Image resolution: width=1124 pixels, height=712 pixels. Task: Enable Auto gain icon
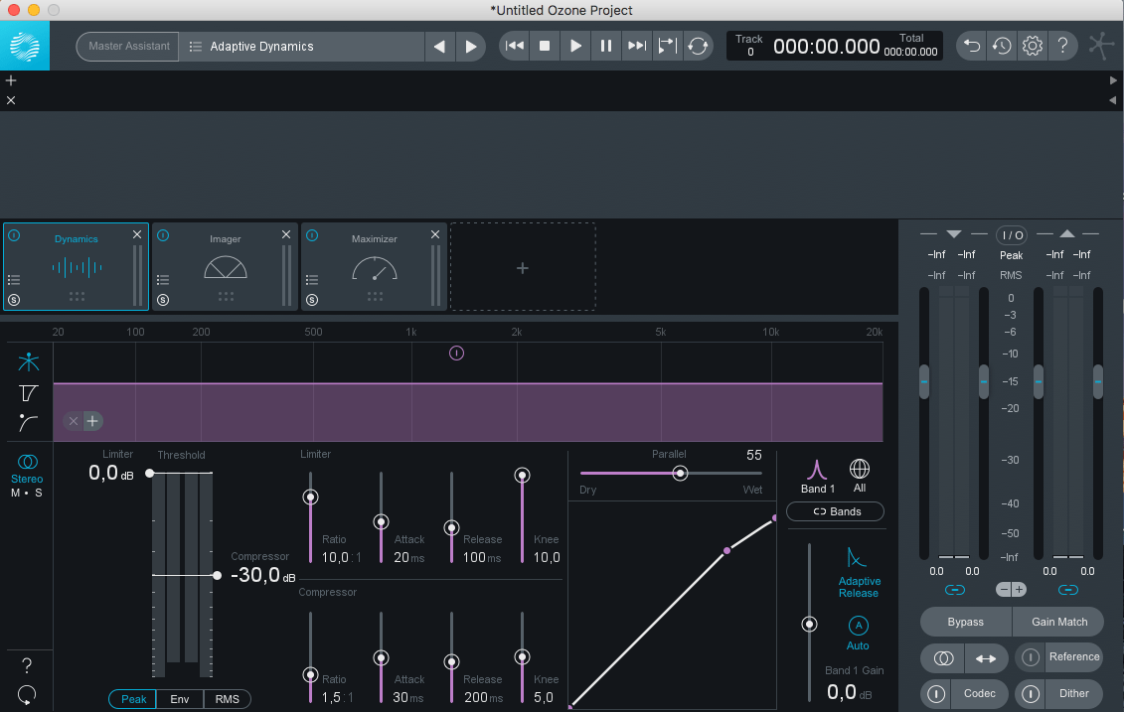(x=858, y=626)
